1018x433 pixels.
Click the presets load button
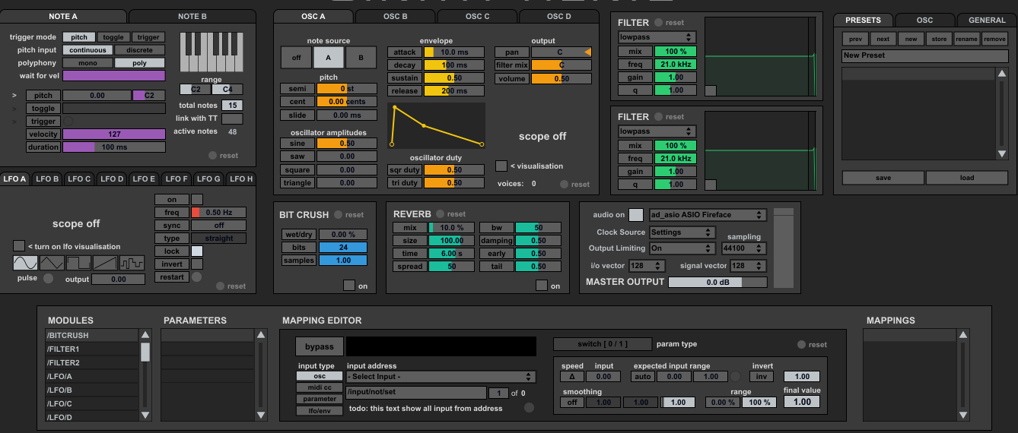pos(967,178)
